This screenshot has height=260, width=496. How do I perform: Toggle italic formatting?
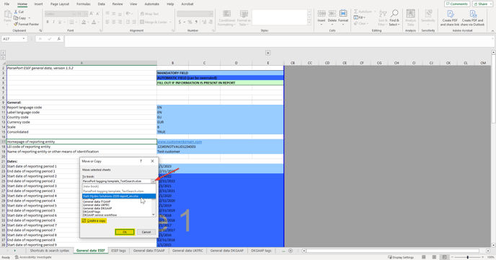(x=53, y=22)
